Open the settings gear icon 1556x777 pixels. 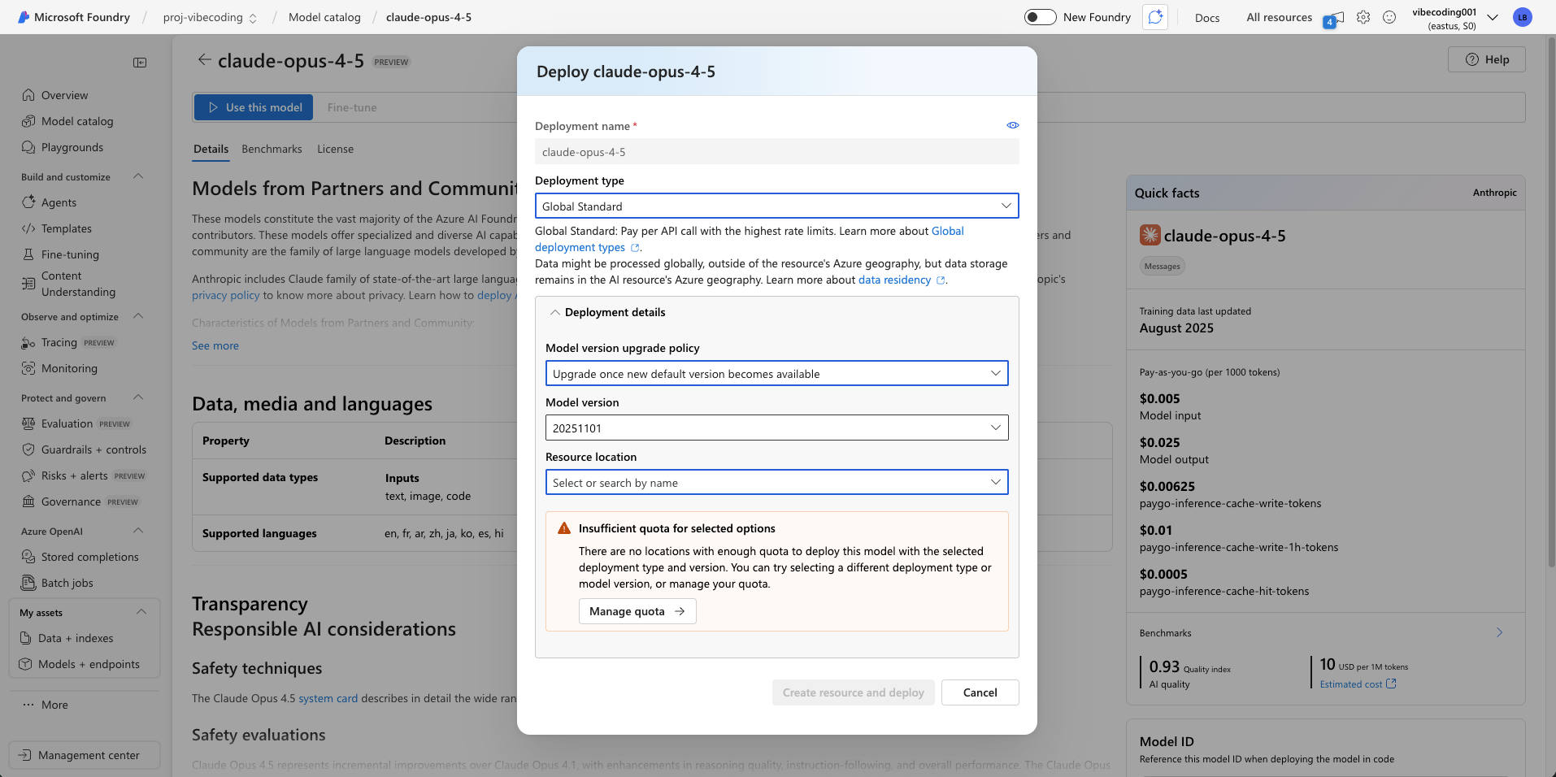1363,17
